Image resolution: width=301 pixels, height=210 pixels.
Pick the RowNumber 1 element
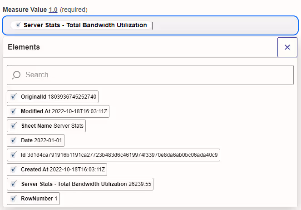[x=33, y=199]
